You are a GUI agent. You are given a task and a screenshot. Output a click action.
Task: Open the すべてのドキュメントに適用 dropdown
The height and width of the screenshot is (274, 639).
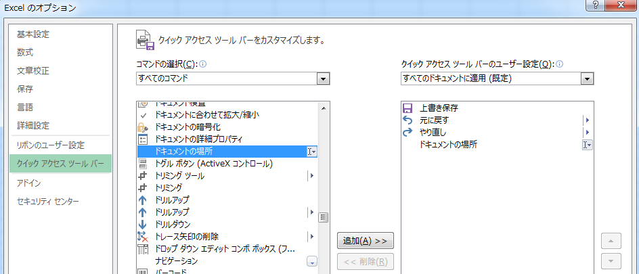click(x=588, y=78)
